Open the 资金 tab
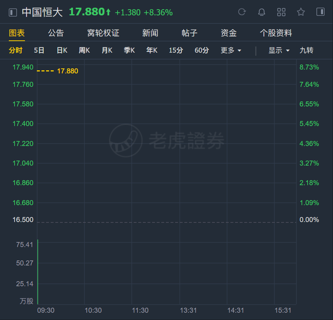Screen dimensions: 333x320 click(x=229, y=33)
